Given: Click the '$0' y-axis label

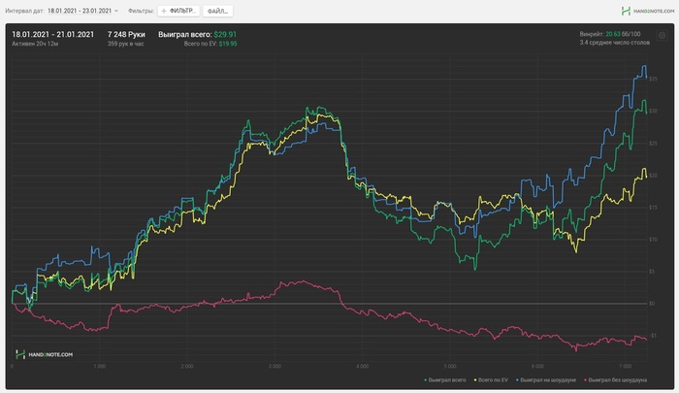Looking at the screenshot, I should 651,304.
